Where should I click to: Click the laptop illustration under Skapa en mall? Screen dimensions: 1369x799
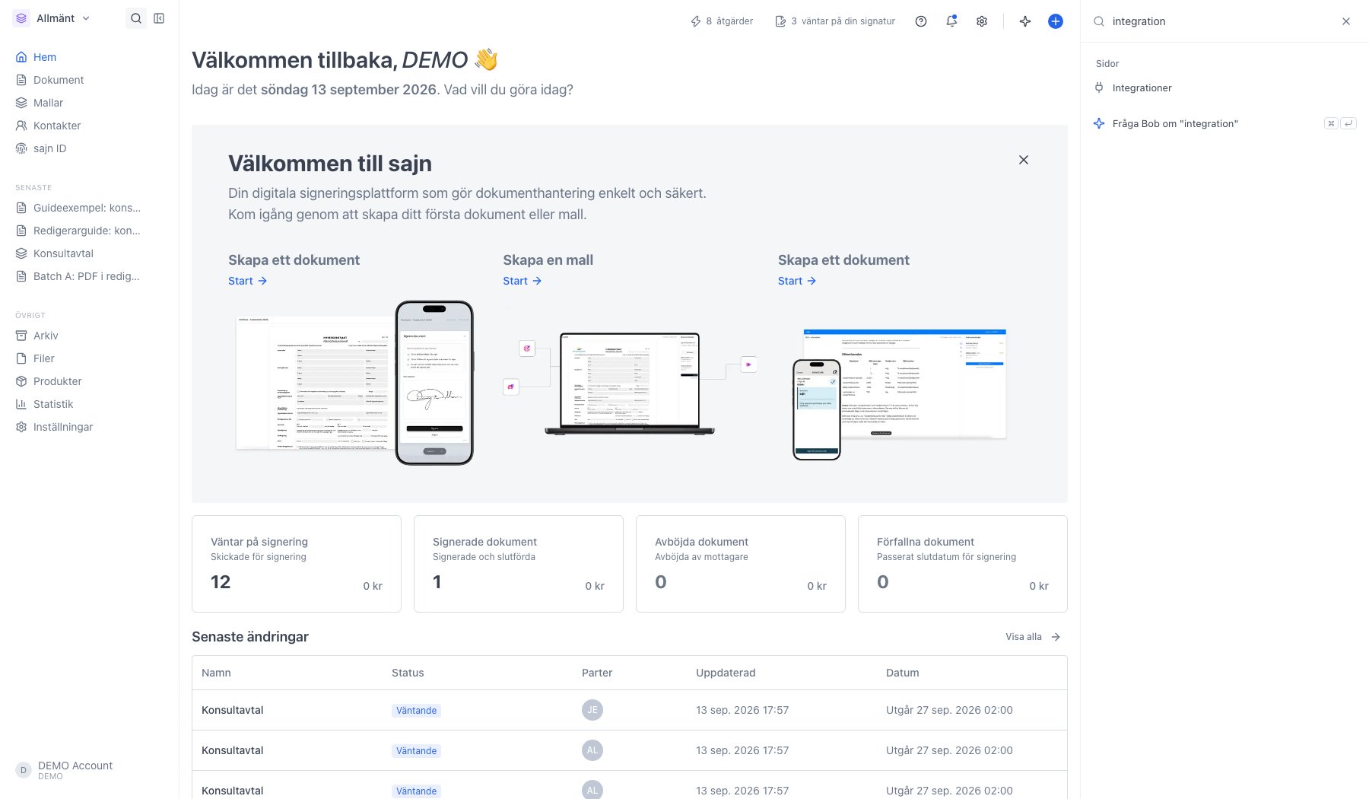pos(630,384)
